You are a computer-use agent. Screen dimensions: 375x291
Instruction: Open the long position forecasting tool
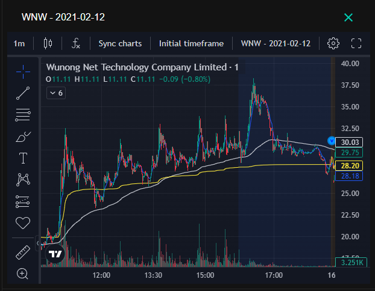pyautogui.click(x=23, y=201)
